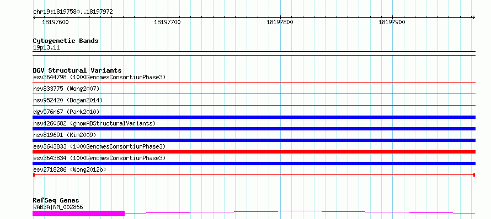
Task: Click ruler position 18197600
Action: (55, 23)
